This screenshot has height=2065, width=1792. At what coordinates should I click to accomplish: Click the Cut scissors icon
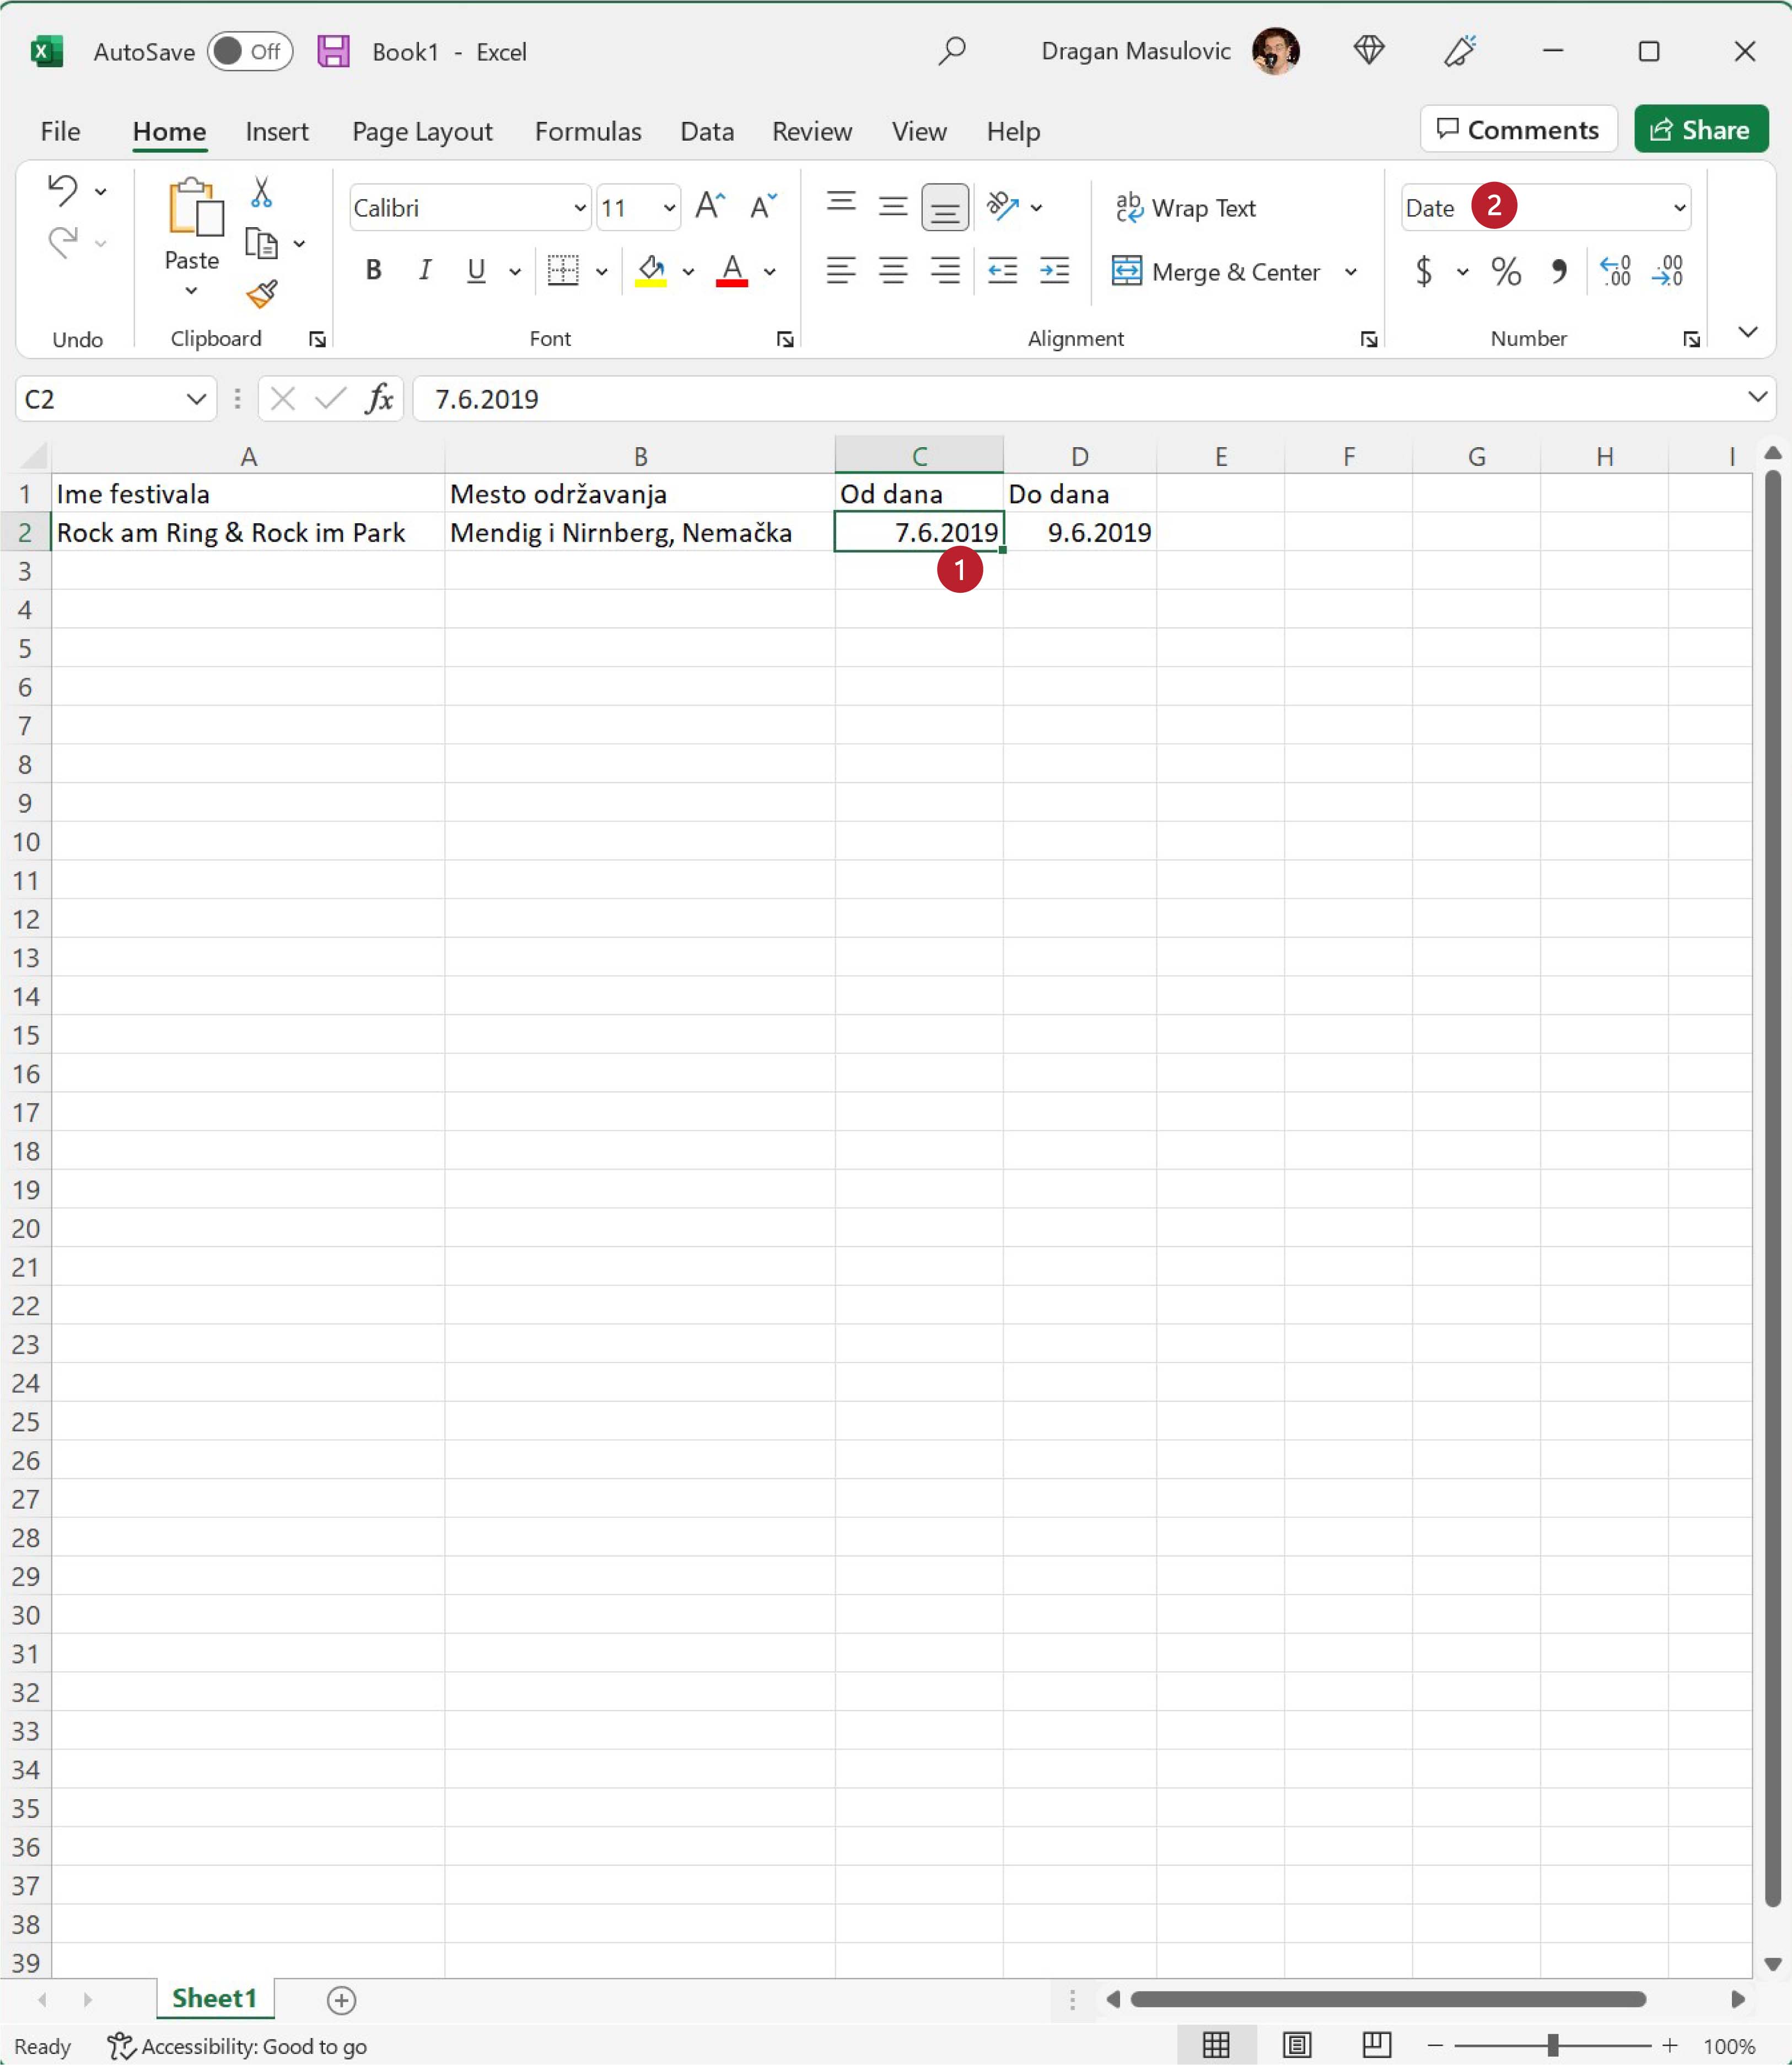261,191
